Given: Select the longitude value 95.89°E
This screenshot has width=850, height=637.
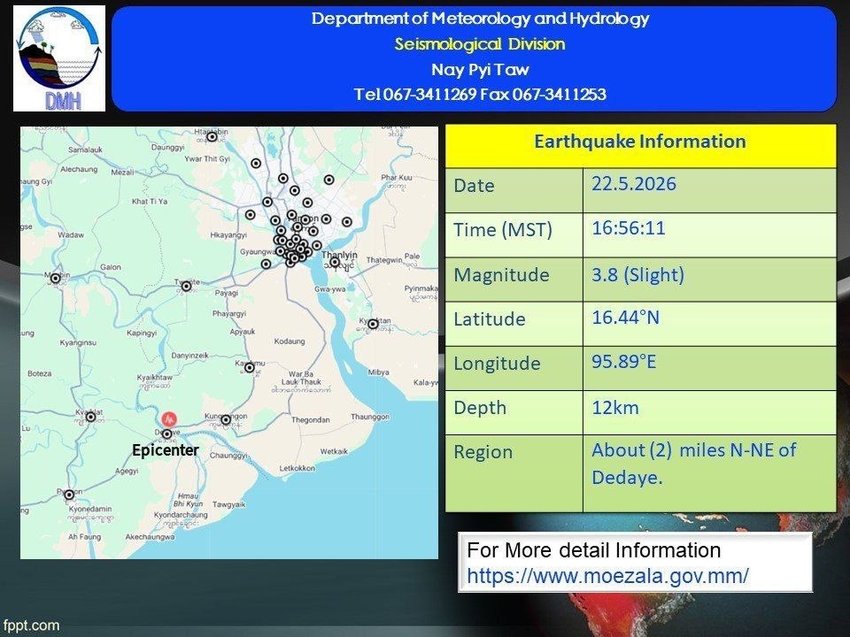Looking at the screenshot, I should [624, 361].
